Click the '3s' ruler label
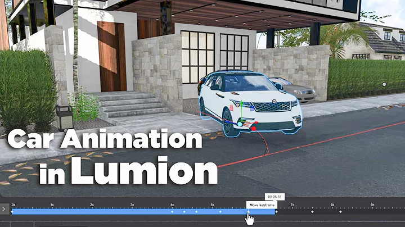 [132, 205]
